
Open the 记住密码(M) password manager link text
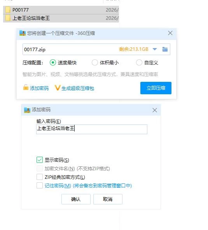pos(88,186)
